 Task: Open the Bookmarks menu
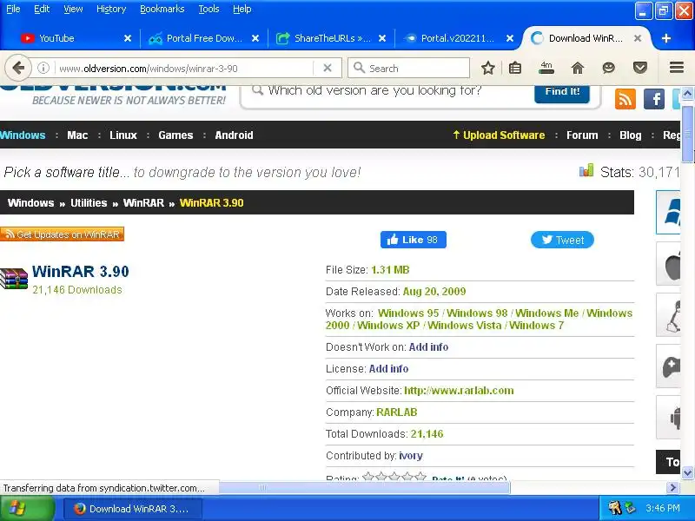point(162,9)
